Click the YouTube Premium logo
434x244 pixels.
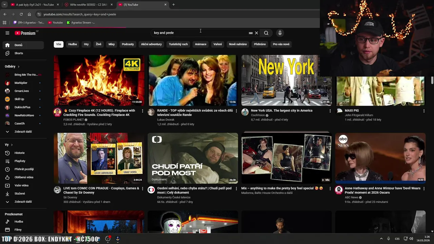[26, 33]
